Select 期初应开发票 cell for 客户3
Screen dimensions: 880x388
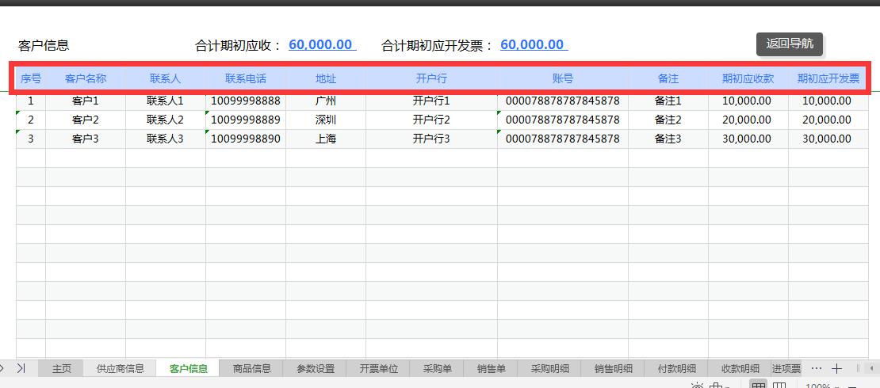tap(828, 139)
